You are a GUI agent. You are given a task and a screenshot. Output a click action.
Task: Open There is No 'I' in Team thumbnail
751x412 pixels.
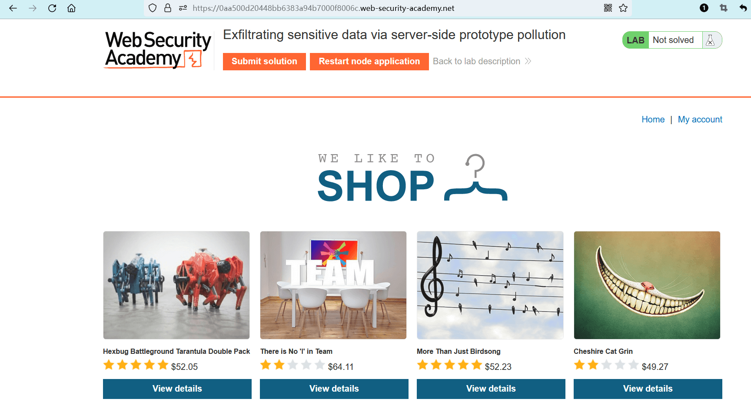[333, 285]
